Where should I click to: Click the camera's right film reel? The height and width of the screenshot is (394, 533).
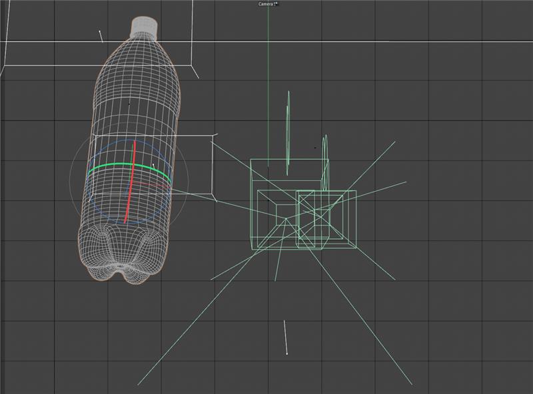pos(326,160)
